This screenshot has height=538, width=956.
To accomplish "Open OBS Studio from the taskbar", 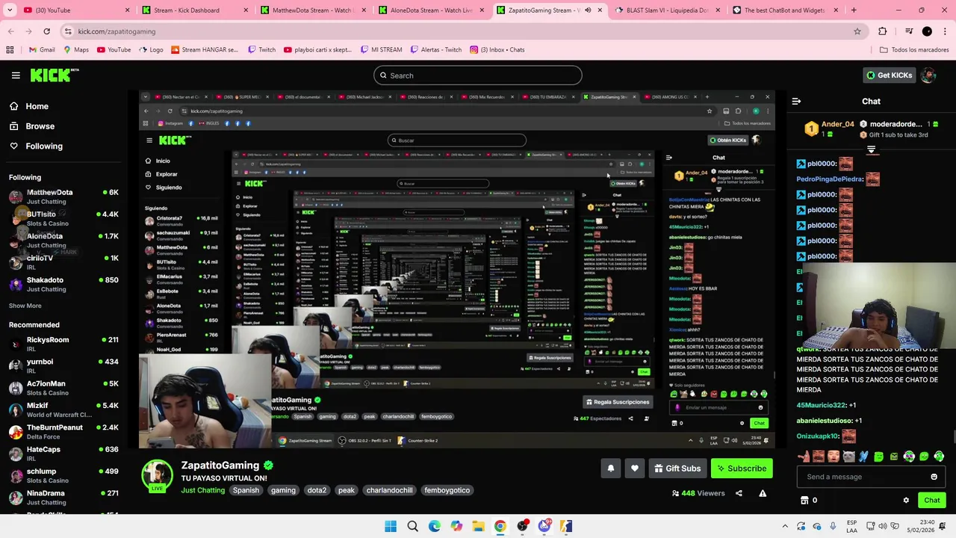I will 522,526.
